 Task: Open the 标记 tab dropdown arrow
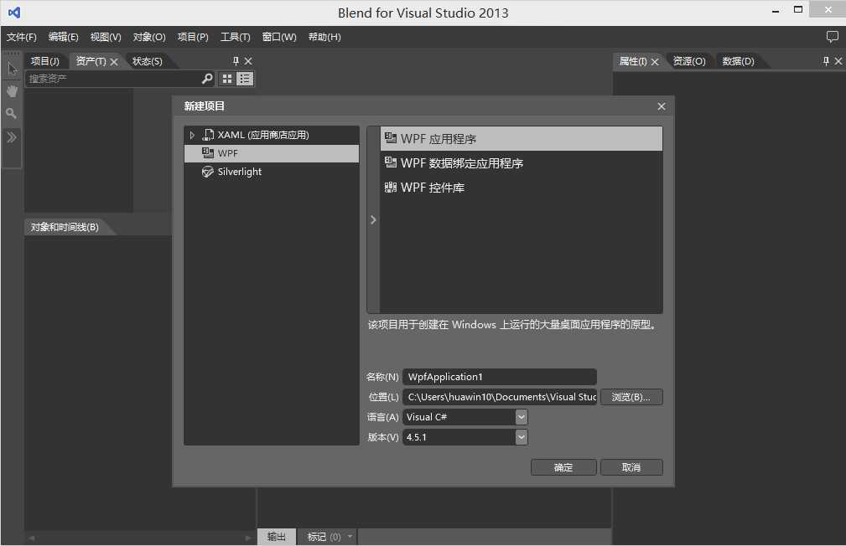point(350,536)
